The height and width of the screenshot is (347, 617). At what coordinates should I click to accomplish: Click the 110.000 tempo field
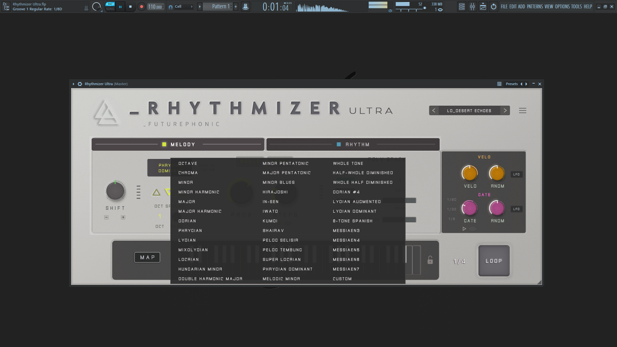(156, 7)
